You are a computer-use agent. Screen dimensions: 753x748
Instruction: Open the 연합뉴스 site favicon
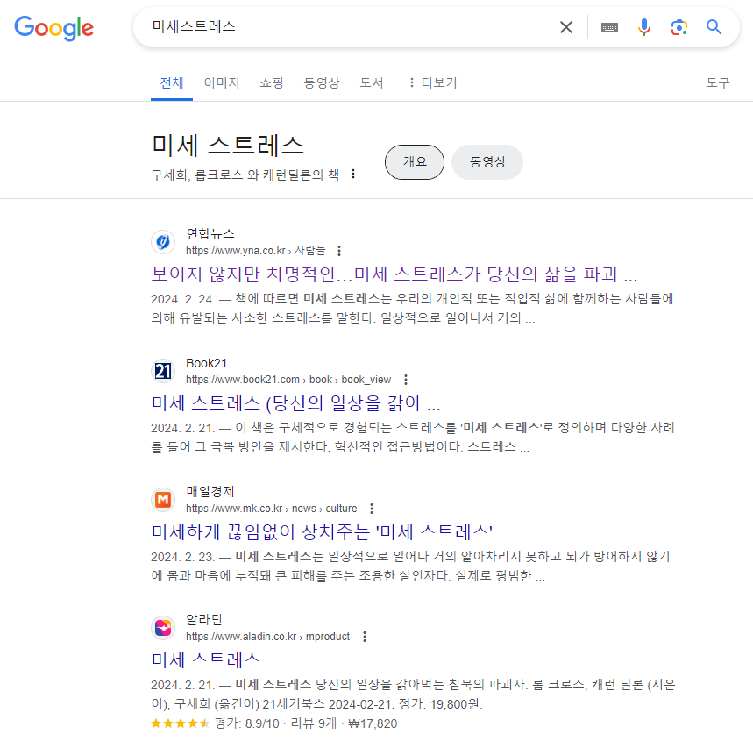click(x=163, y=242)
